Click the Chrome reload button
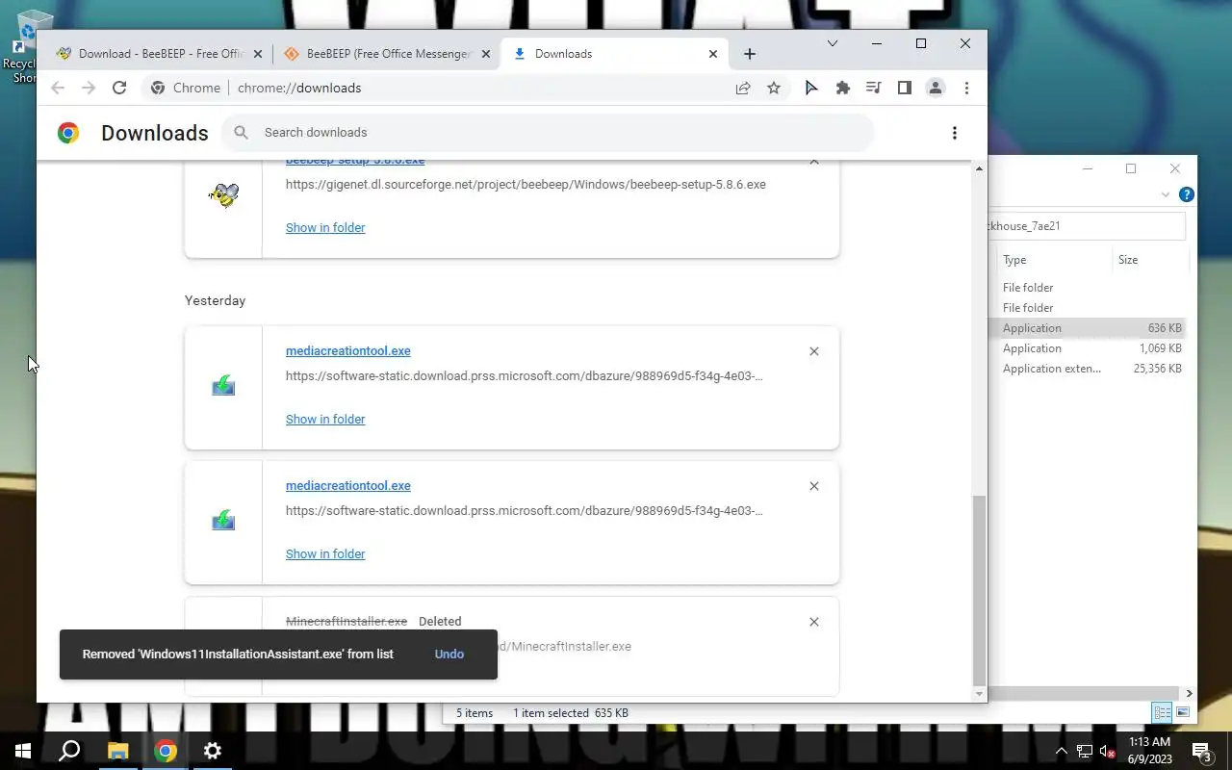This screenshot has width=1232, height=770. (x=119, y=88)
